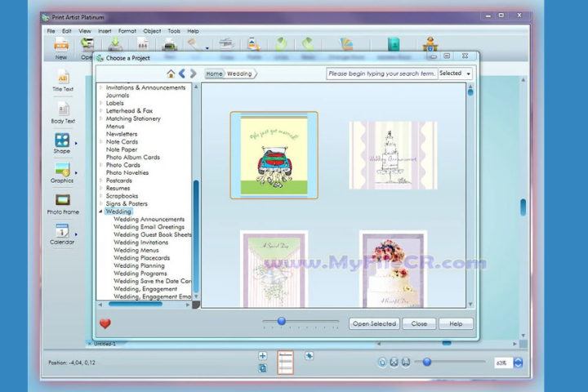Image resolution: width=588 pixels, height=392 pixels.
Task: Select Wedding Announcements in the tree
Action: point(149,219)
